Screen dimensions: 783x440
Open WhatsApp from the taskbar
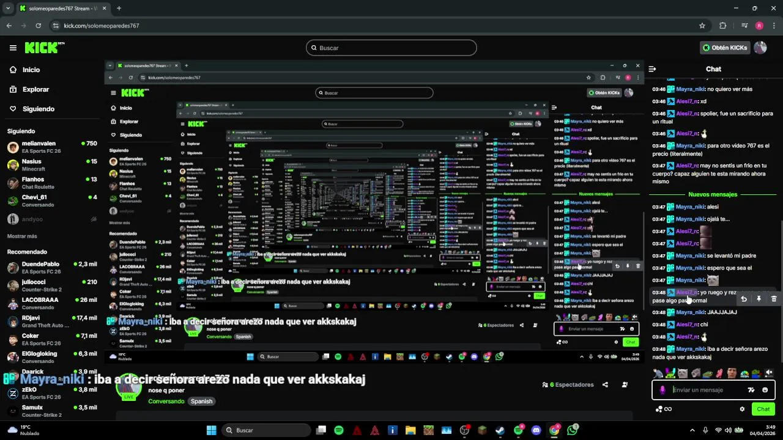point(572,430)
